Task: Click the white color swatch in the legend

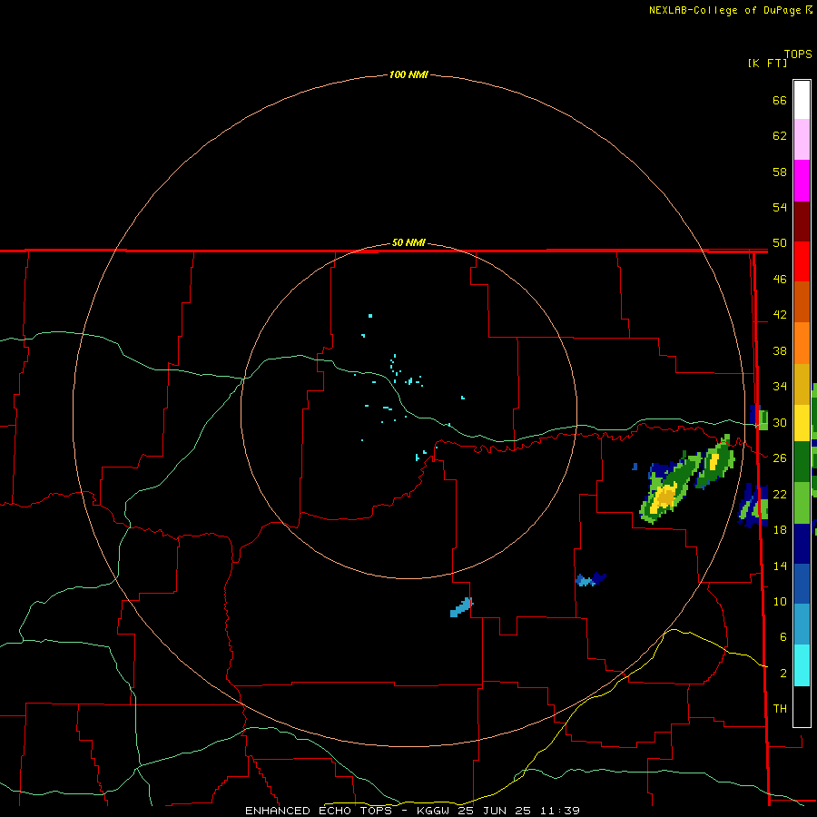Action: coord(802,100)
